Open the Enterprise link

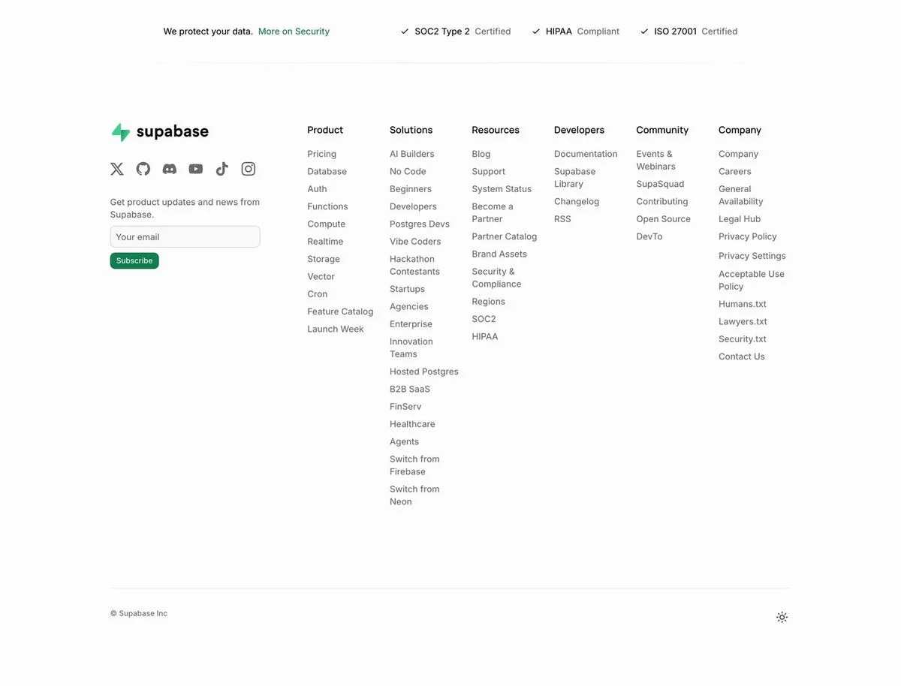(x=411, y=324)
